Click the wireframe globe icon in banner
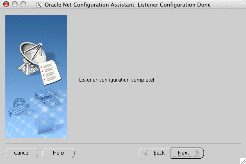Image resolution: width=246 pixels, height=164 pixels. tap(18, 102)
